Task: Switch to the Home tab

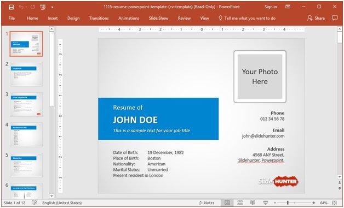Action: coord(32,18)
